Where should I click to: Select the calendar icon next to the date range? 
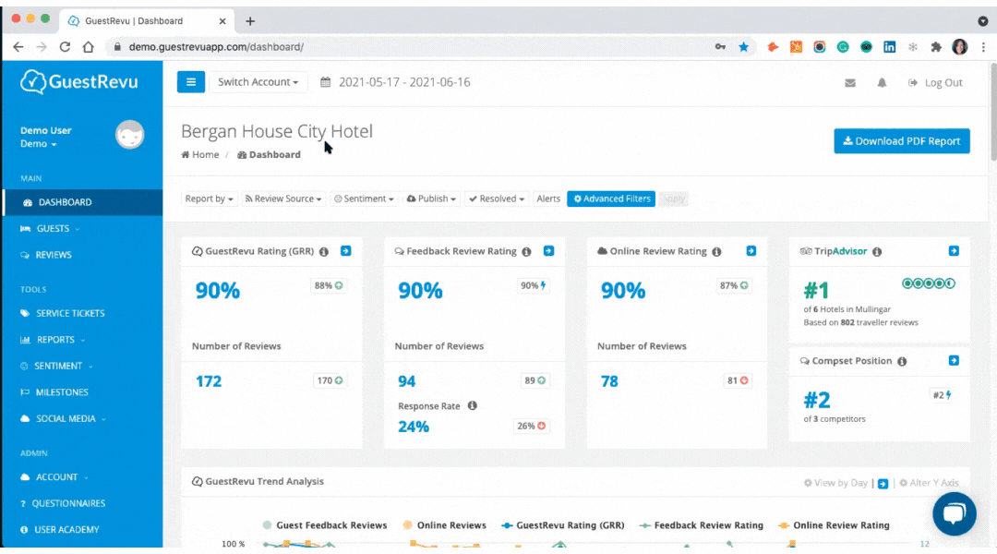click(x=325, y=82)
